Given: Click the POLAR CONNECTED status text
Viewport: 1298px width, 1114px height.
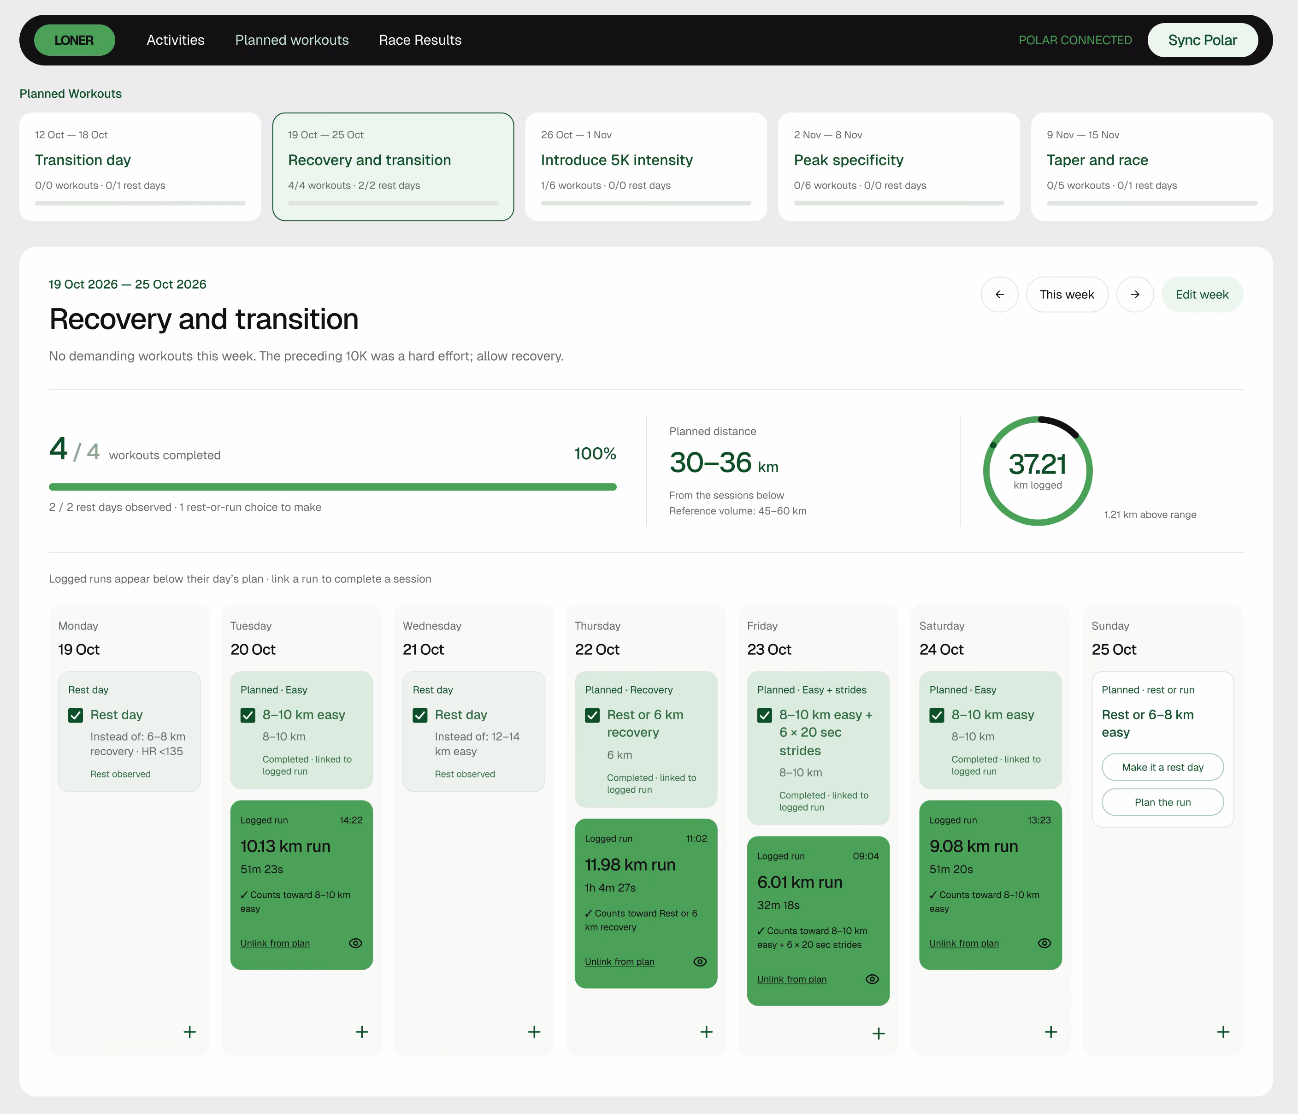Looking at the screenshot, I should (1075, 40).
